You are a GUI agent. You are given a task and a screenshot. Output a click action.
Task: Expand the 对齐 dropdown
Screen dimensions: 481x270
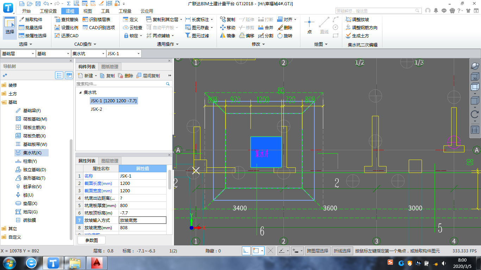[295, 19]
